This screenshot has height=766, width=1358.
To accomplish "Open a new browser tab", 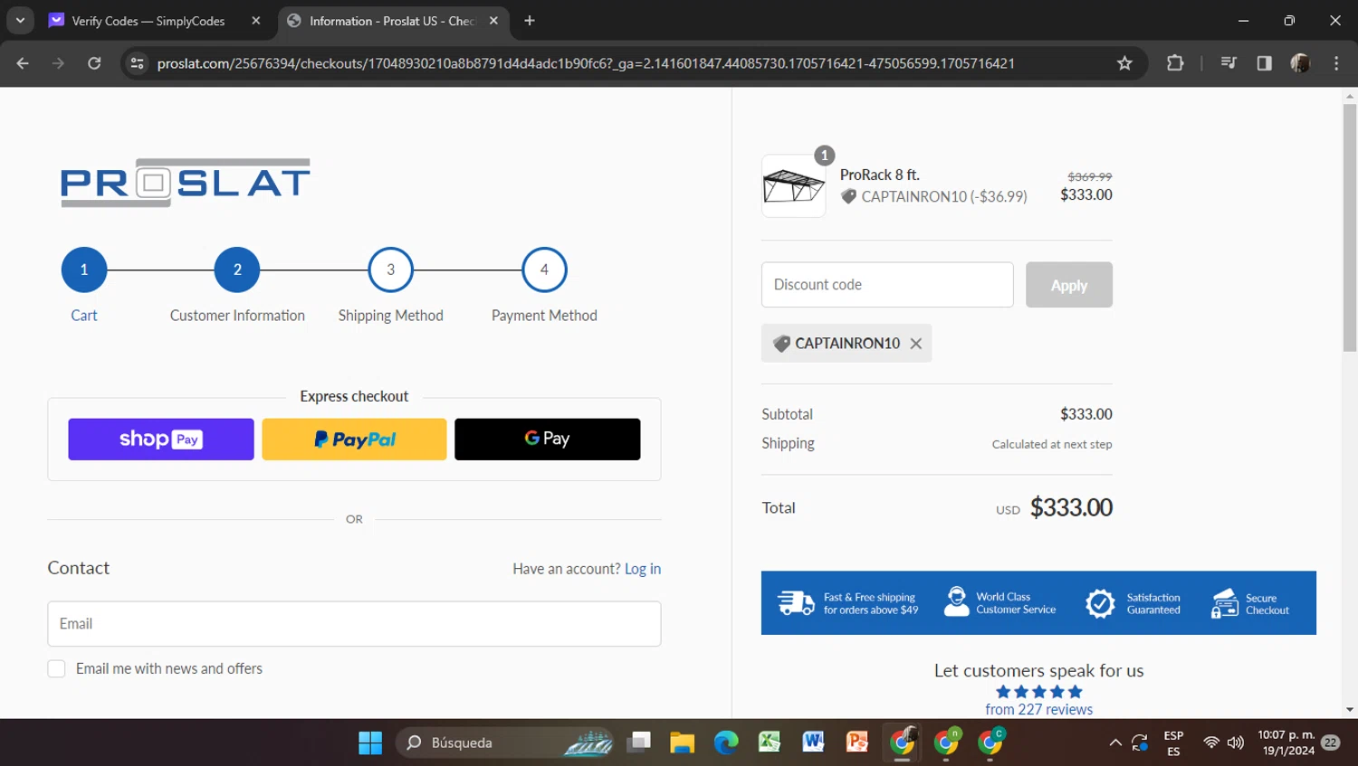I will tap(530, 21).
